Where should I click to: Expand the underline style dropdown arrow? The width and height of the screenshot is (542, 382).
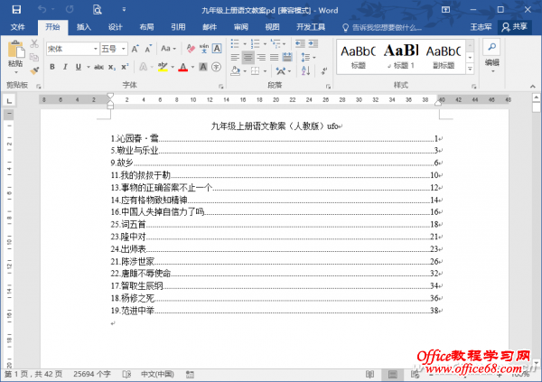click(89, 66)
